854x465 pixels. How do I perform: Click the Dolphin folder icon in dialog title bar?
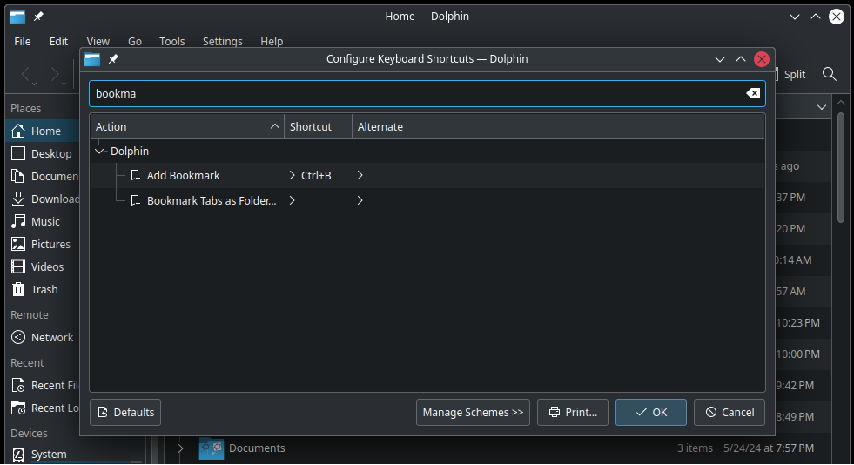(92, 59)
